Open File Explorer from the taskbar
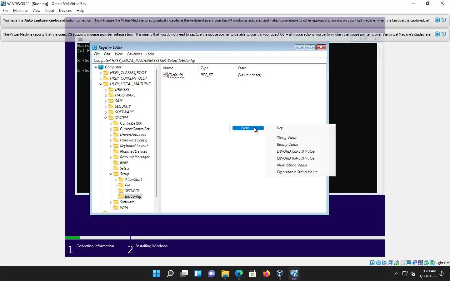Image resolution: width=450 pixels, height=281 pixels. coord(225,274)
